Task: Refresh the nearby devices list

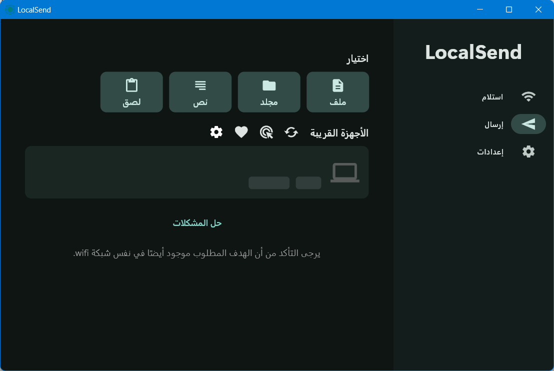Action: tap(291, 132)
